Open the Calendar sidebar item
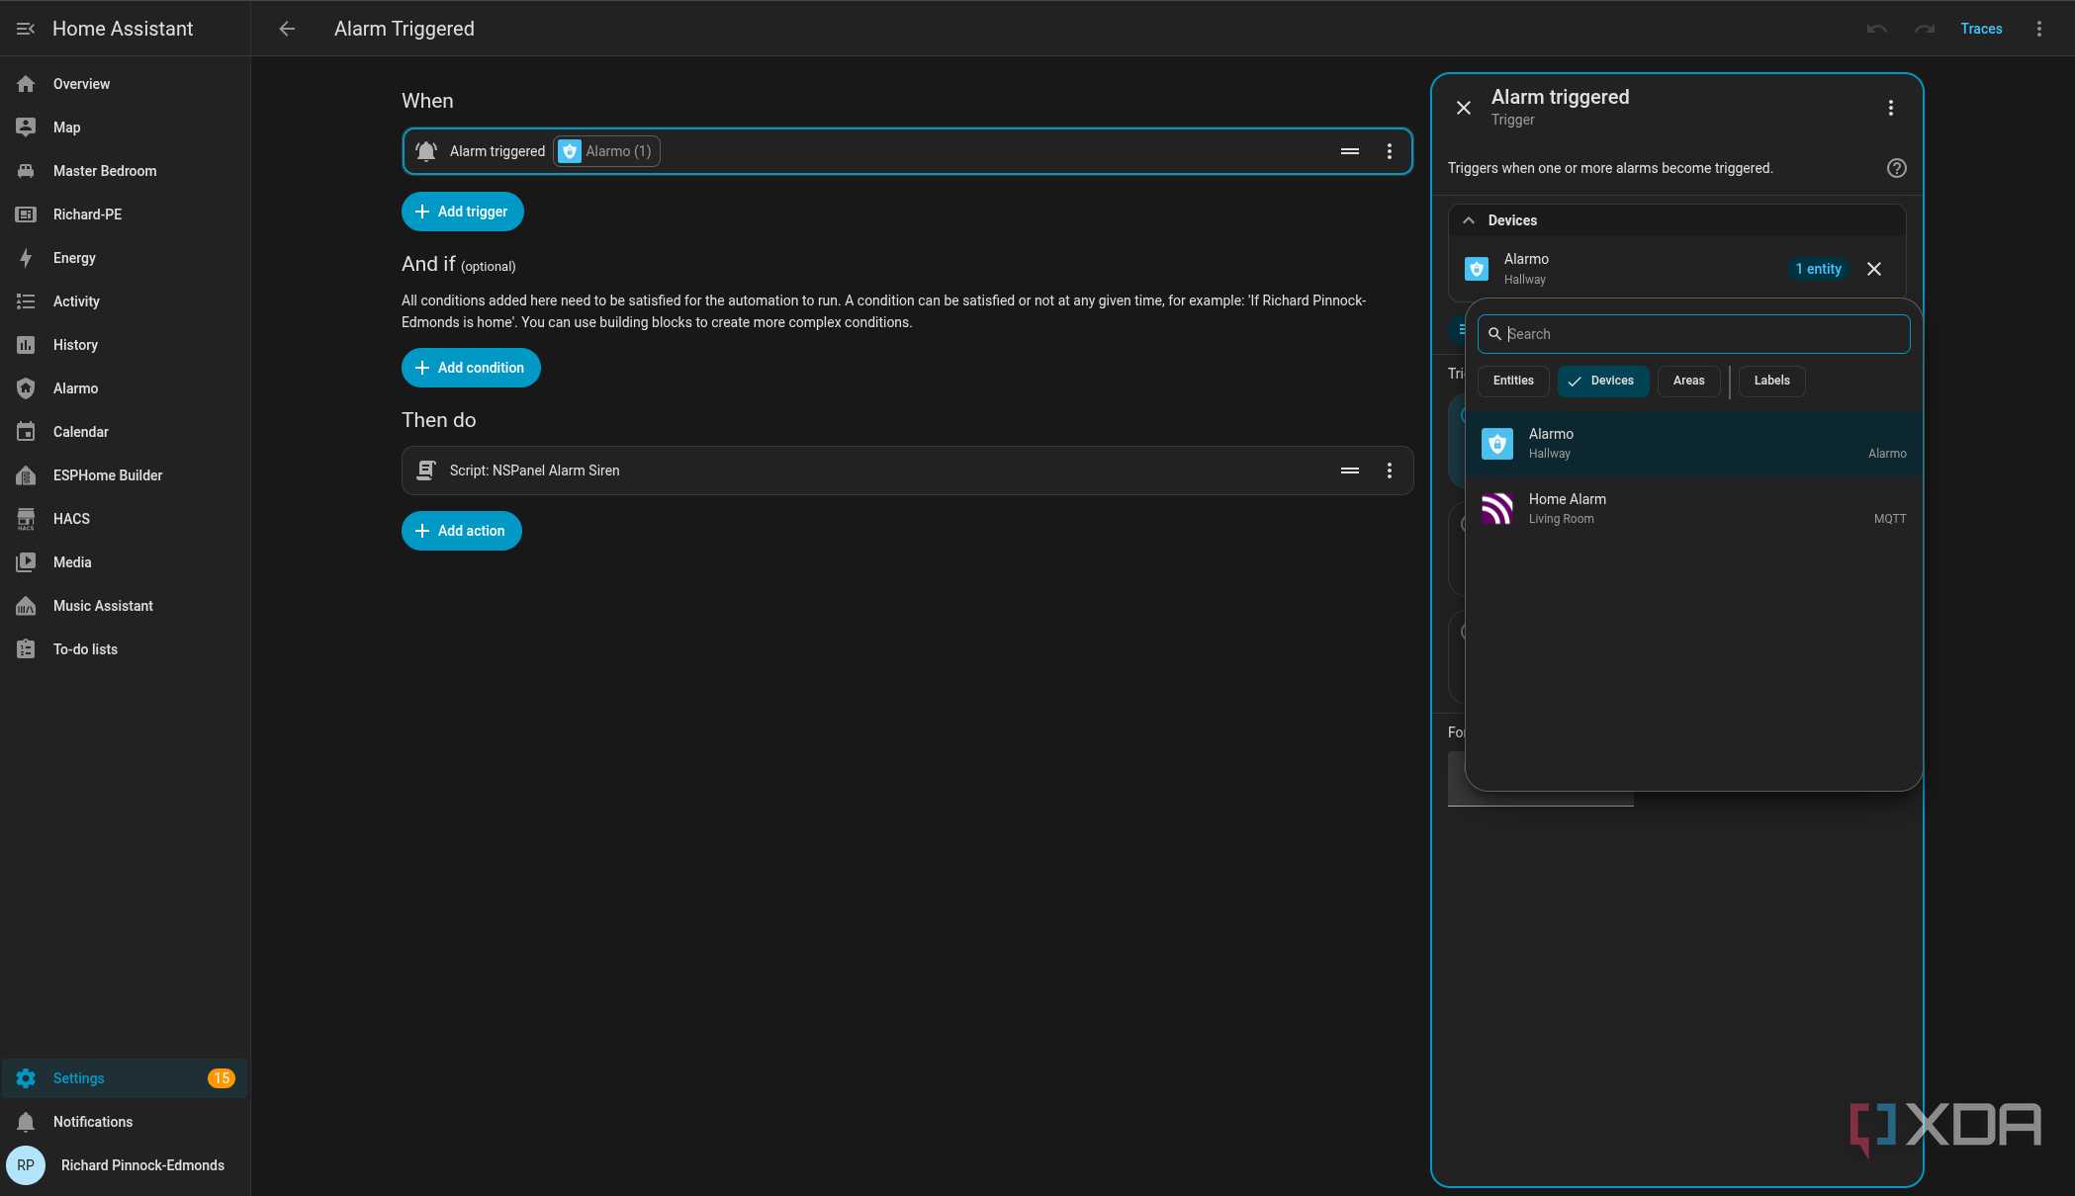Image resolution: width=2075 pixels, height=1196 pixels. (125, 432)
